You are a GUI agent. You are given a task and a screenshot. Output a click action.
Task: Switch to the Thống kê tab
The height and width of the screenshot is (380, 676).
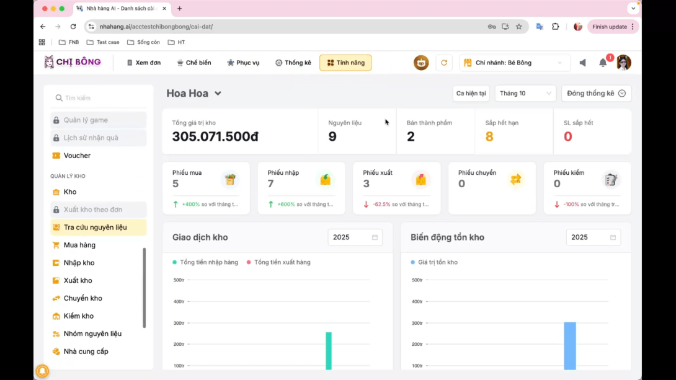pyautogui.click(x=293, y=63)
